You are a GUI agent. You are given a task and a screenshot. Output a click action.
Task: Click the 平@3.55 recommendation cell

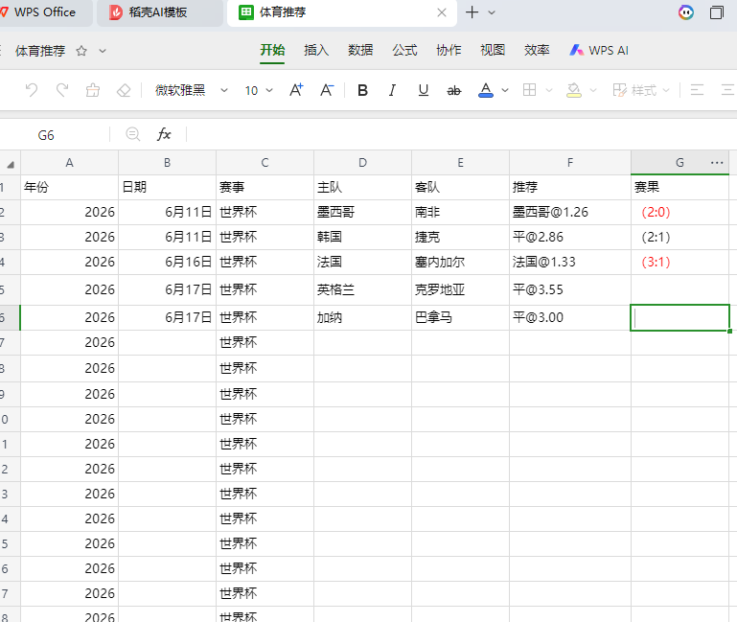[x=570, y=289]
